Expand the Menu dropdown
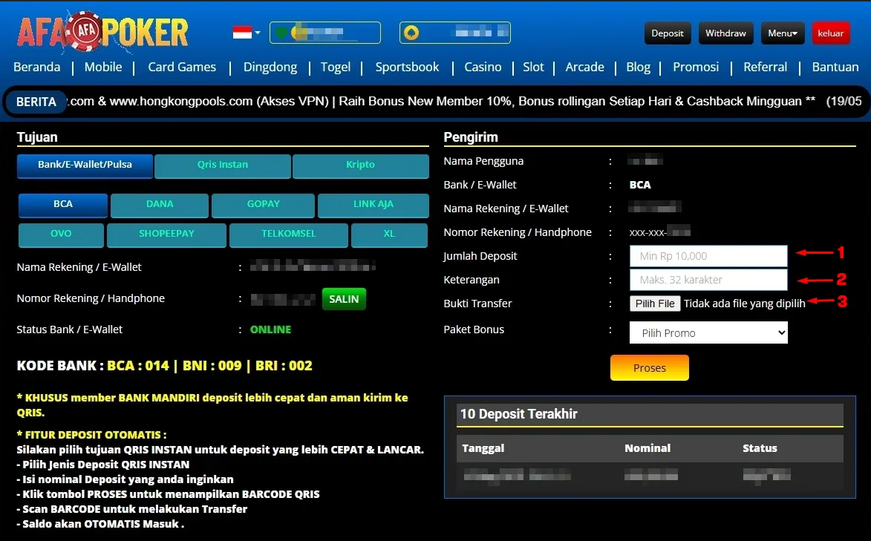 click(x=783, y=33)
